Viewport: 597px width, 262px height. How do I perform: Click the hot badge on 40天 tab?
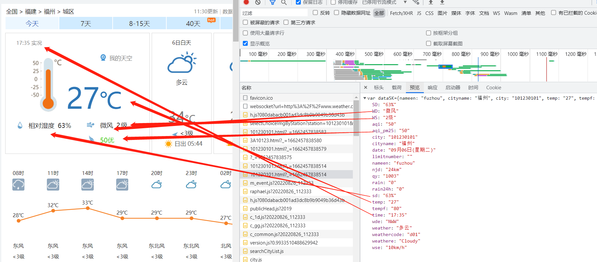tap(211, 20)
